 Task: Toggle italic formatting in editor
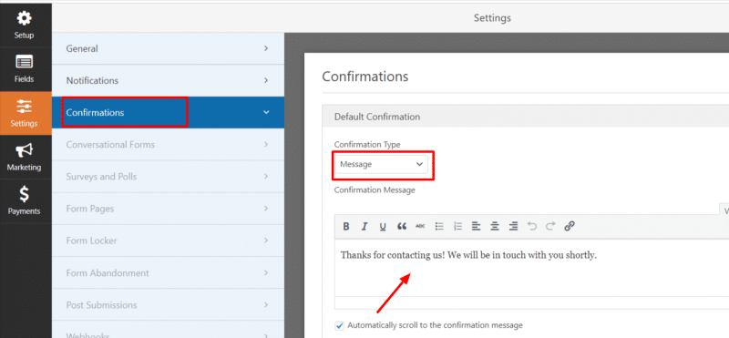(x=364, y=227)
